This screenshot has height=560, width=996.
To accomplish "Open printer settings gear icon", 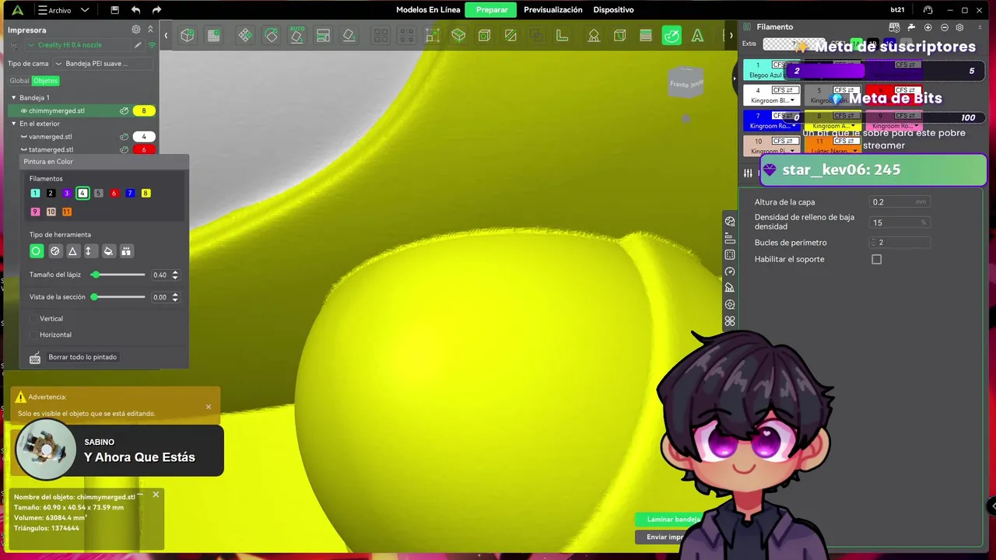I will [x=136, y=30].
